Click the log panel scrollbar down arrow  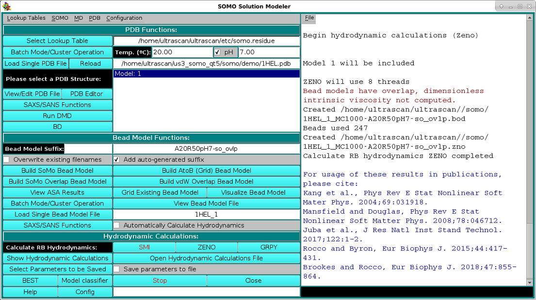click(x=530, y=283)
